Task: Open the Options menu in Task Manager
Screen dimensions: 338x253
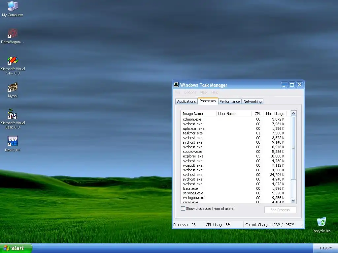Action: tap(190, 92)
